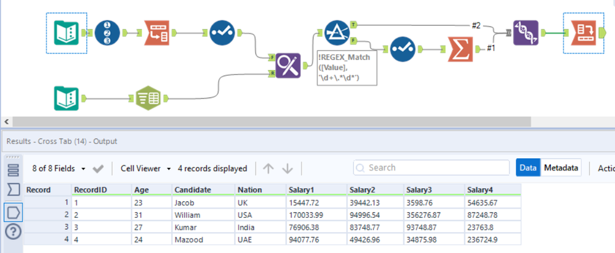Viewport: 615px width, 253px height.
Task: Click the Salary4 column header
Action: coord(493,190)
